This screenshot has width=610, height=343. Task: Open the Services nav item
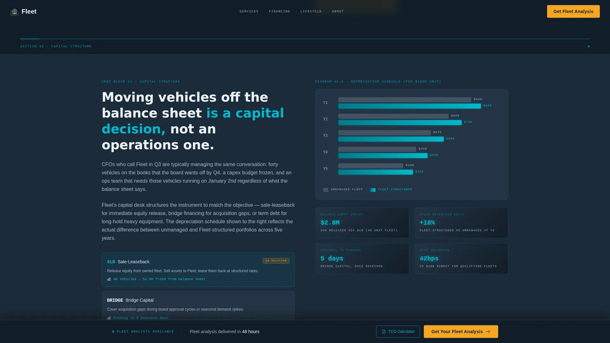click(249, 11)
